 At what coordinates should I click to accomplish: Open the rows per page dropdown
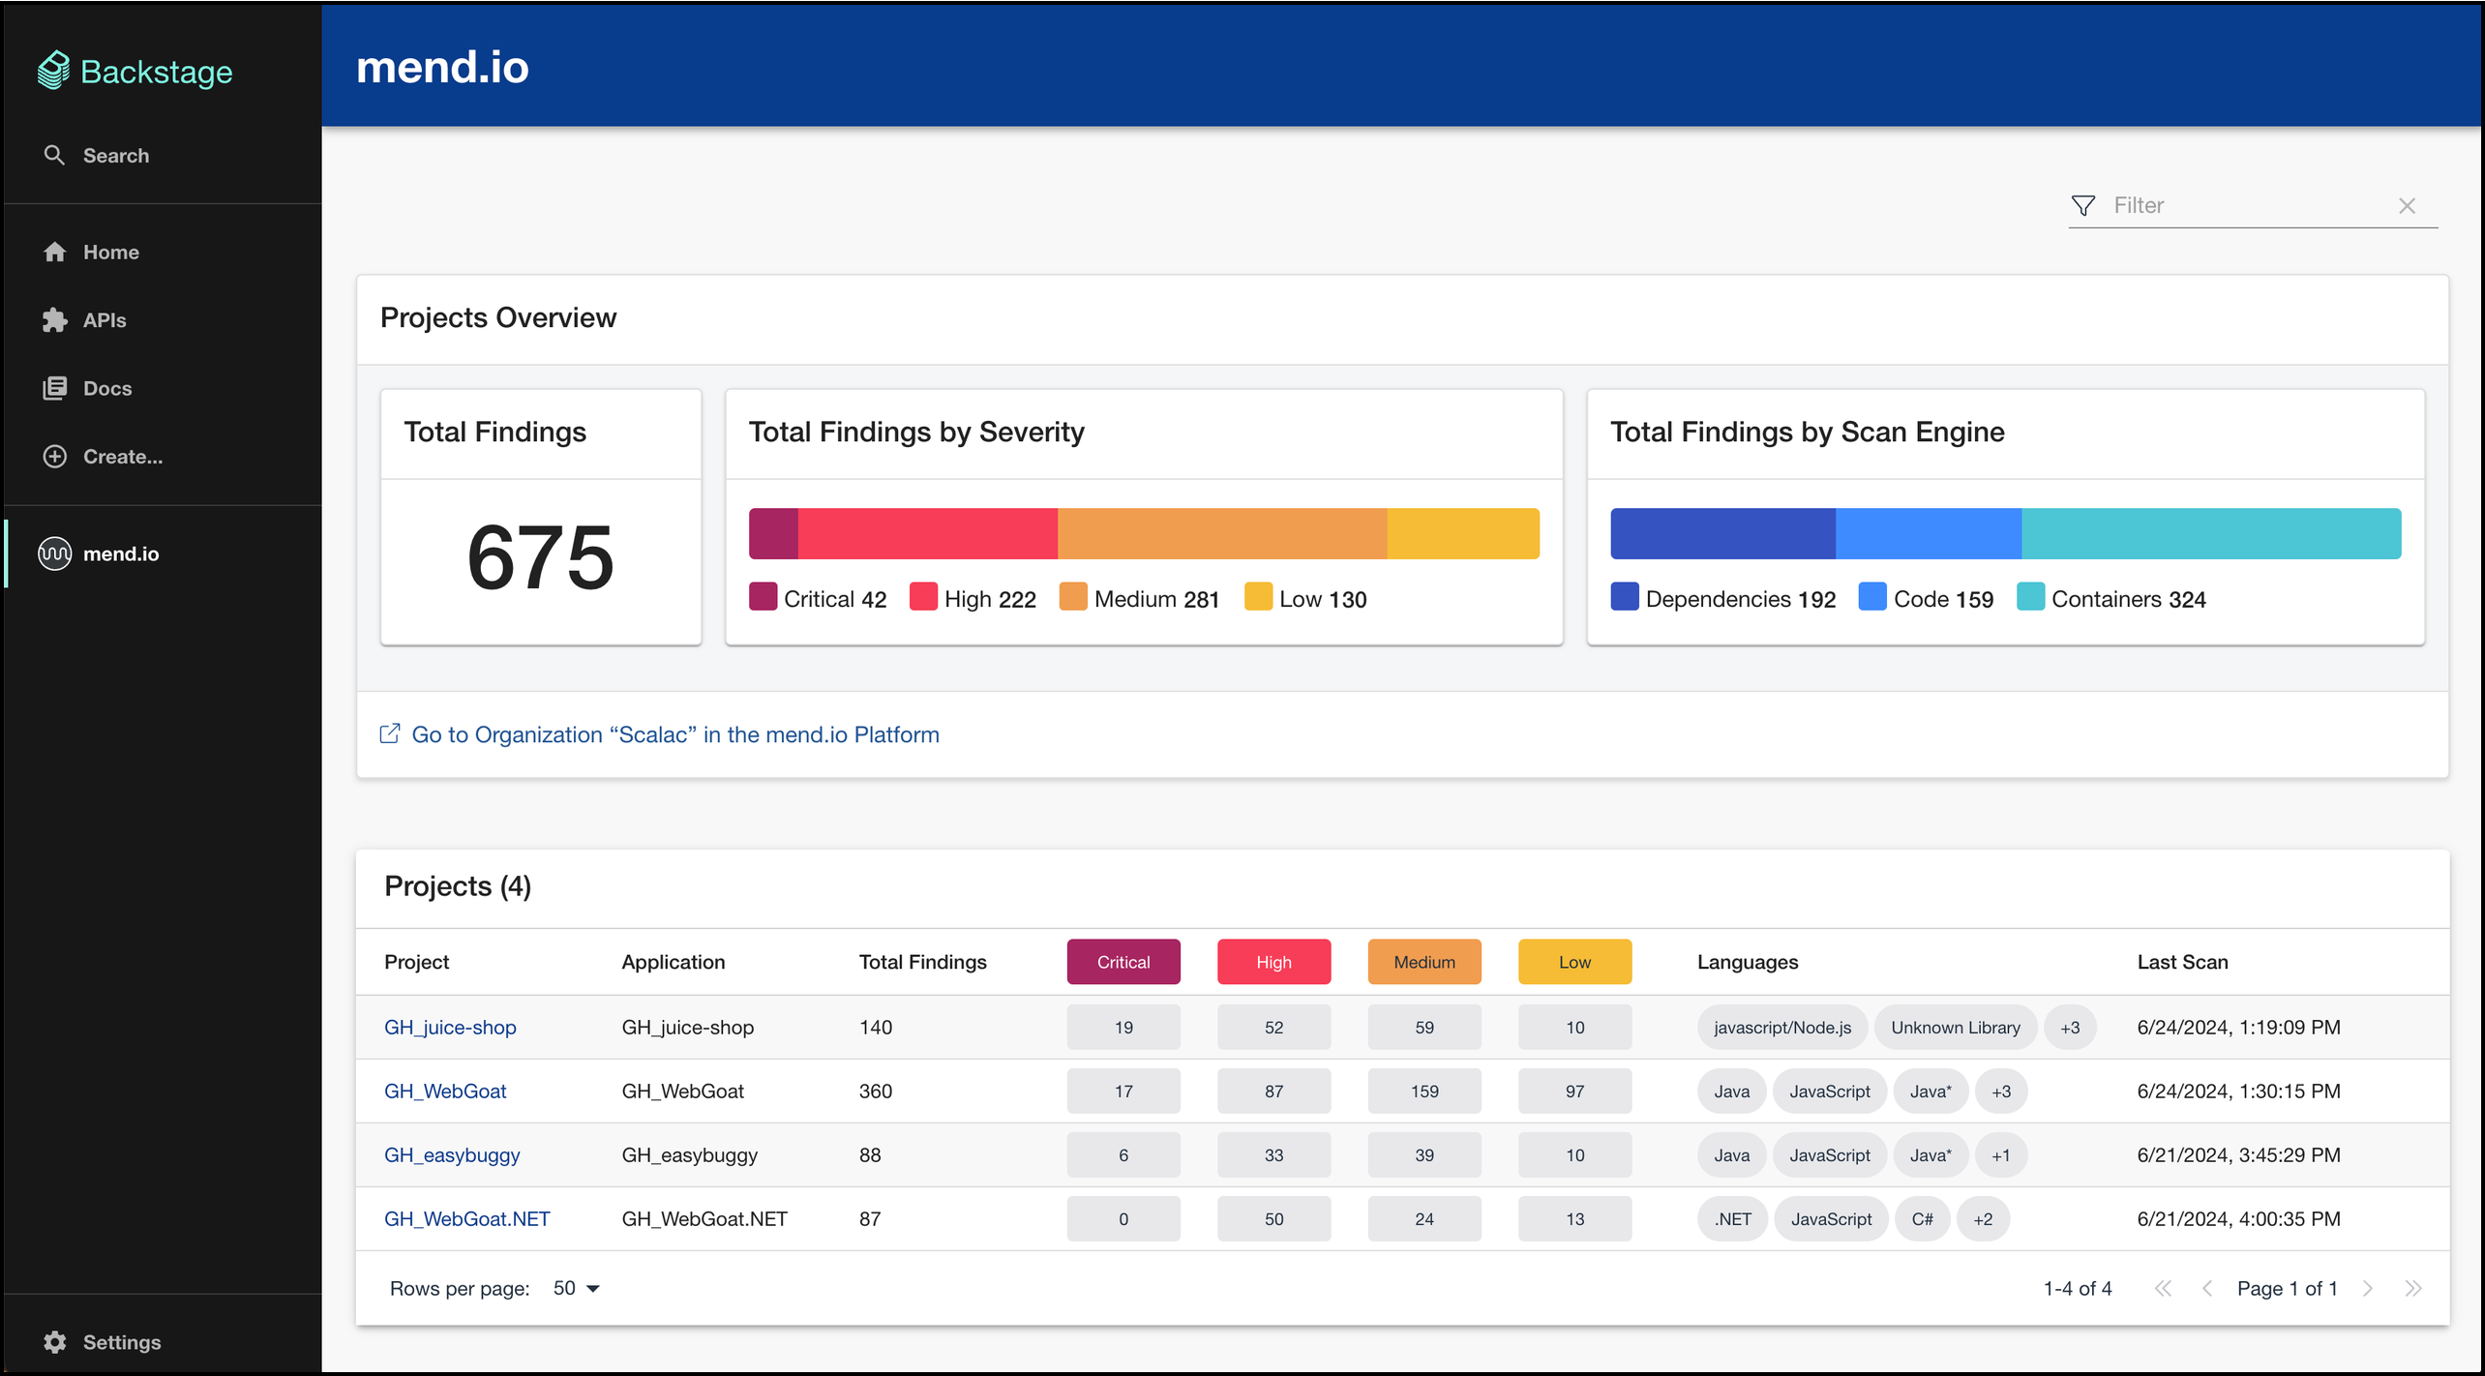pyautogui.click(x=577, y=1288)
